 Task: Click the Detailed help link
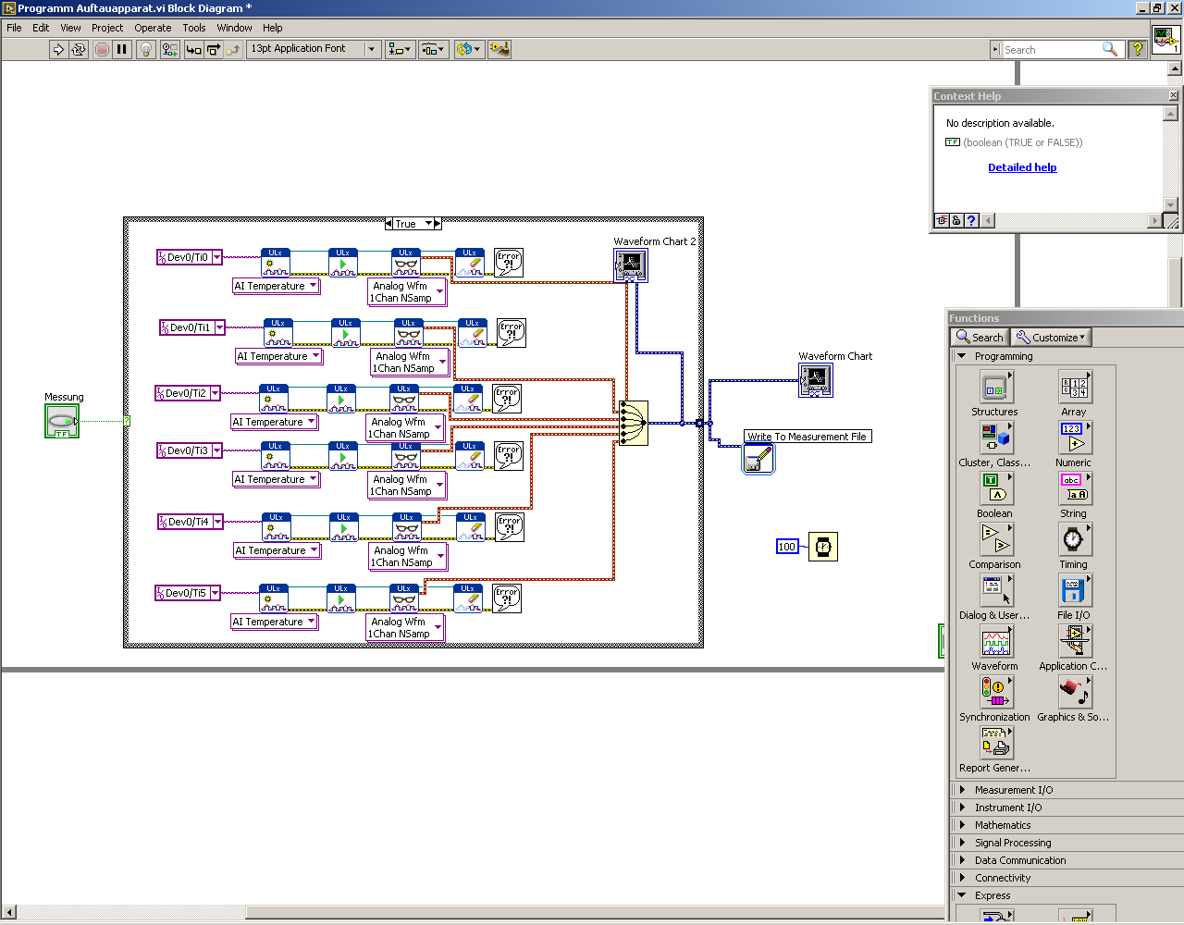[x=1021, y=167]
